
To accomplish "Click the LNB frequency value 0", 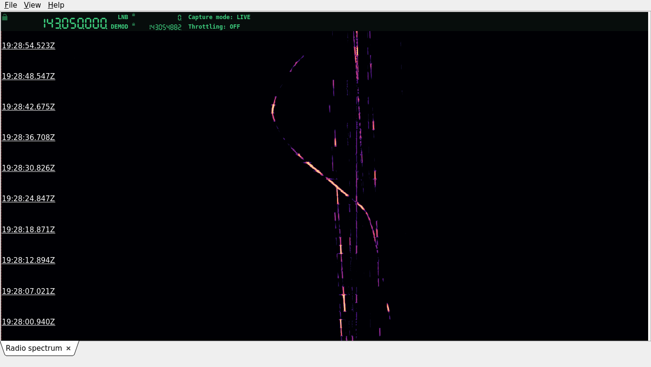I will click(180, 17).
